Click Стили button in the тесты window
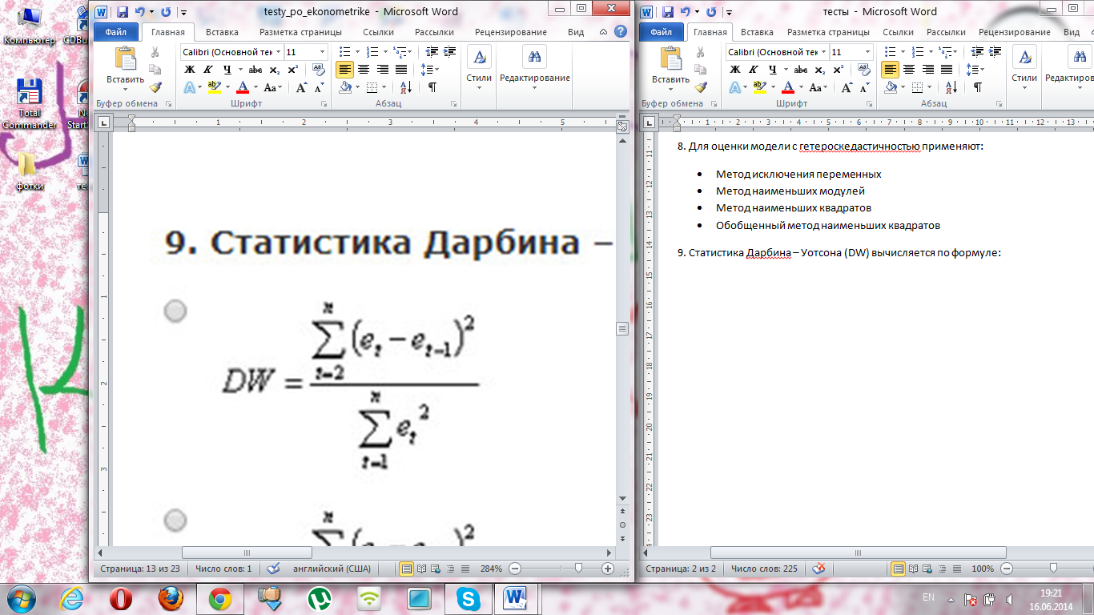Viewport: 1094px width, 615px height. (x=1024, y=68)
